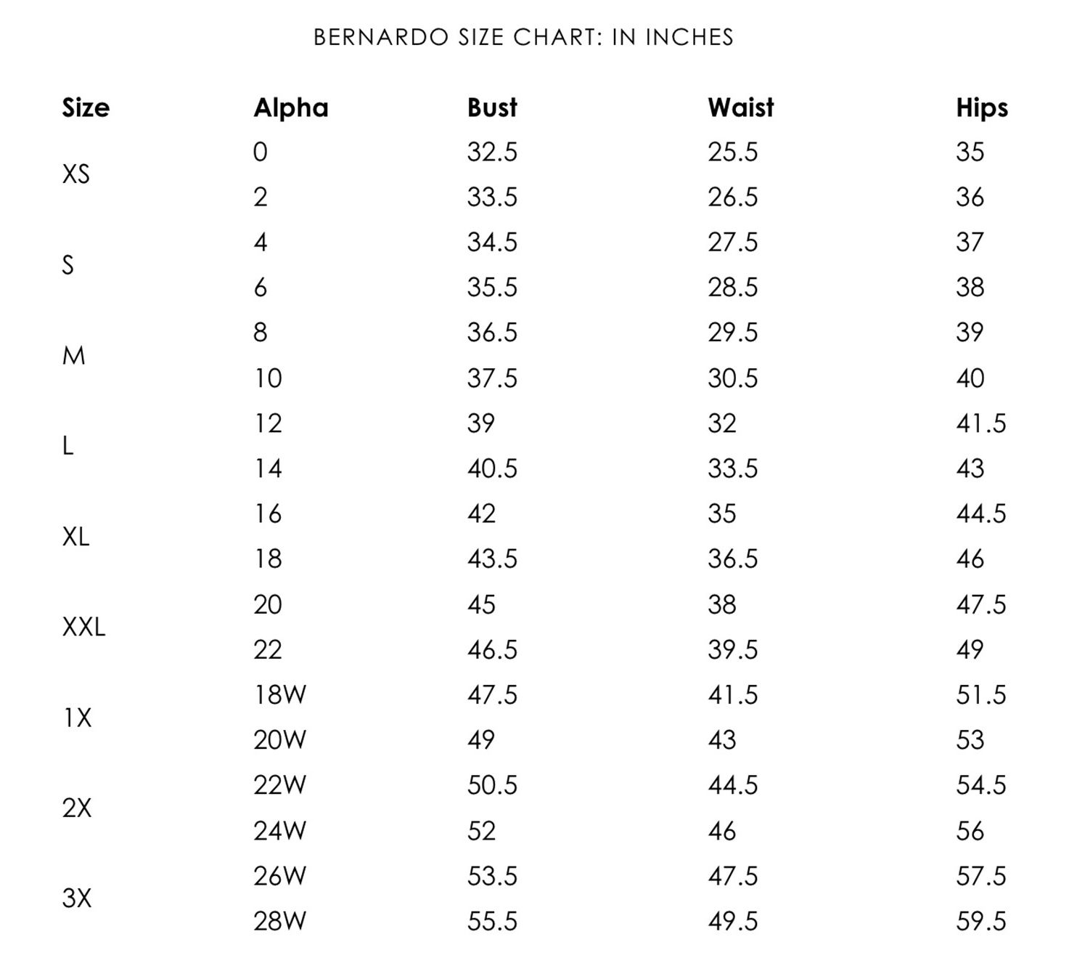
Task: Click the Bernardo size chart title
Action: 523,37
